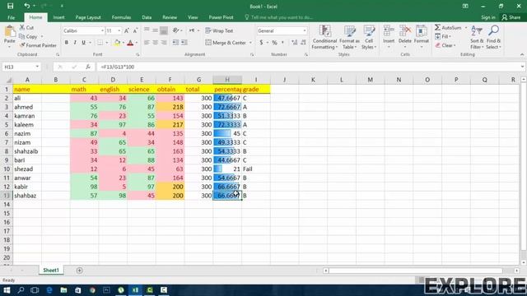Toggle underline formatting
This screenshot has width=527, height=296.
click(x=83, y=43)
